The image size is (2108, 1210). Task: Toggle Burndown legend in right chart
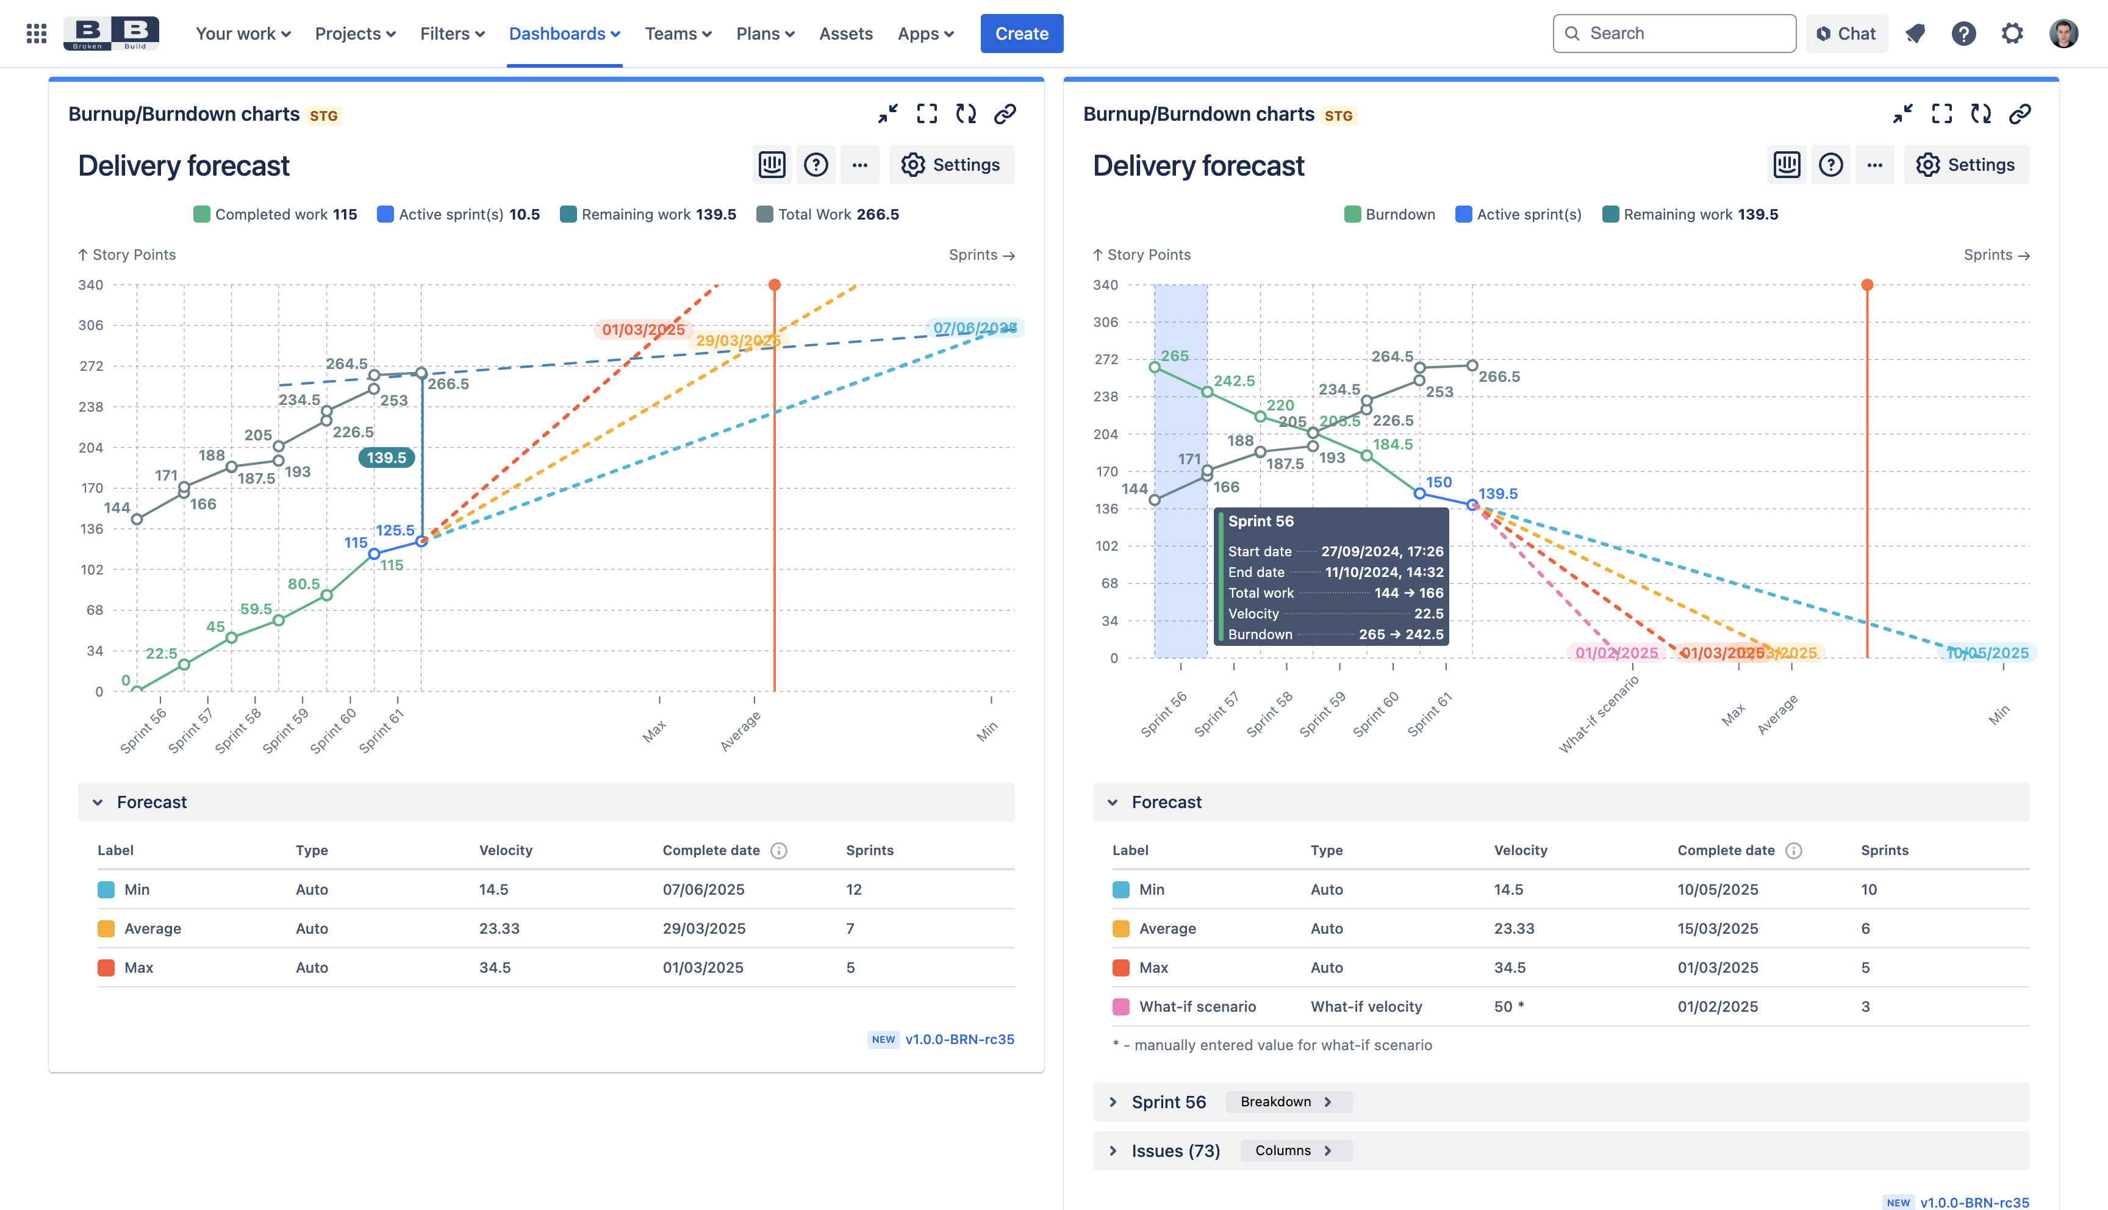coord(1389,215)
